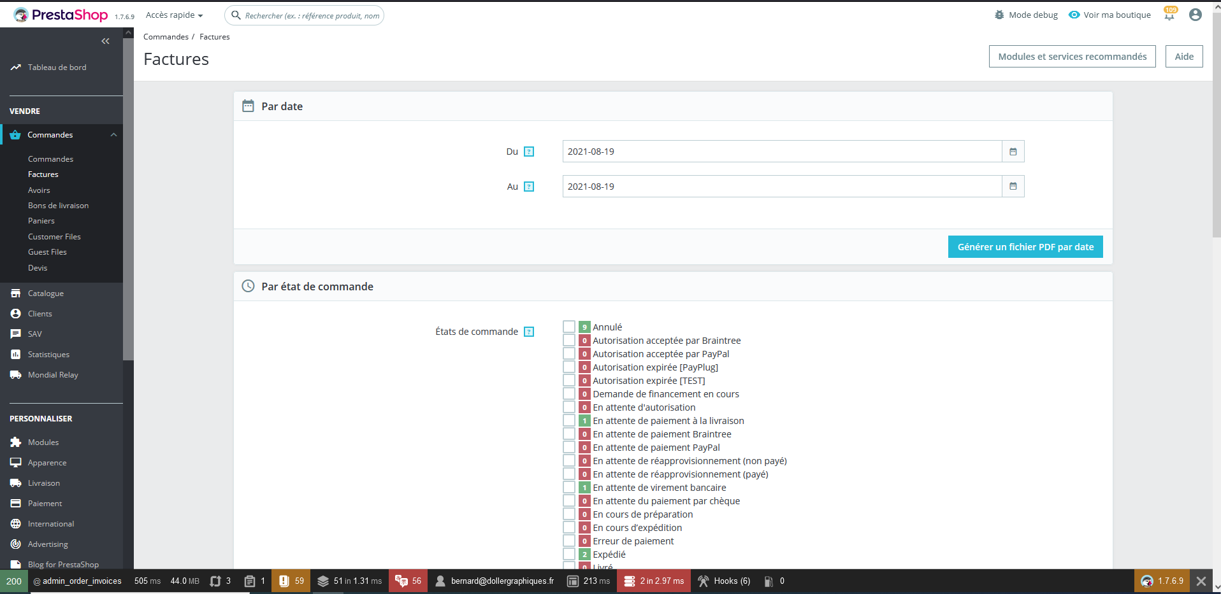This screenshot has width=1221, height=594.
Task: Click debug bar bernard@dollergraphiques.fr user
Action: (x=495, y=581)
